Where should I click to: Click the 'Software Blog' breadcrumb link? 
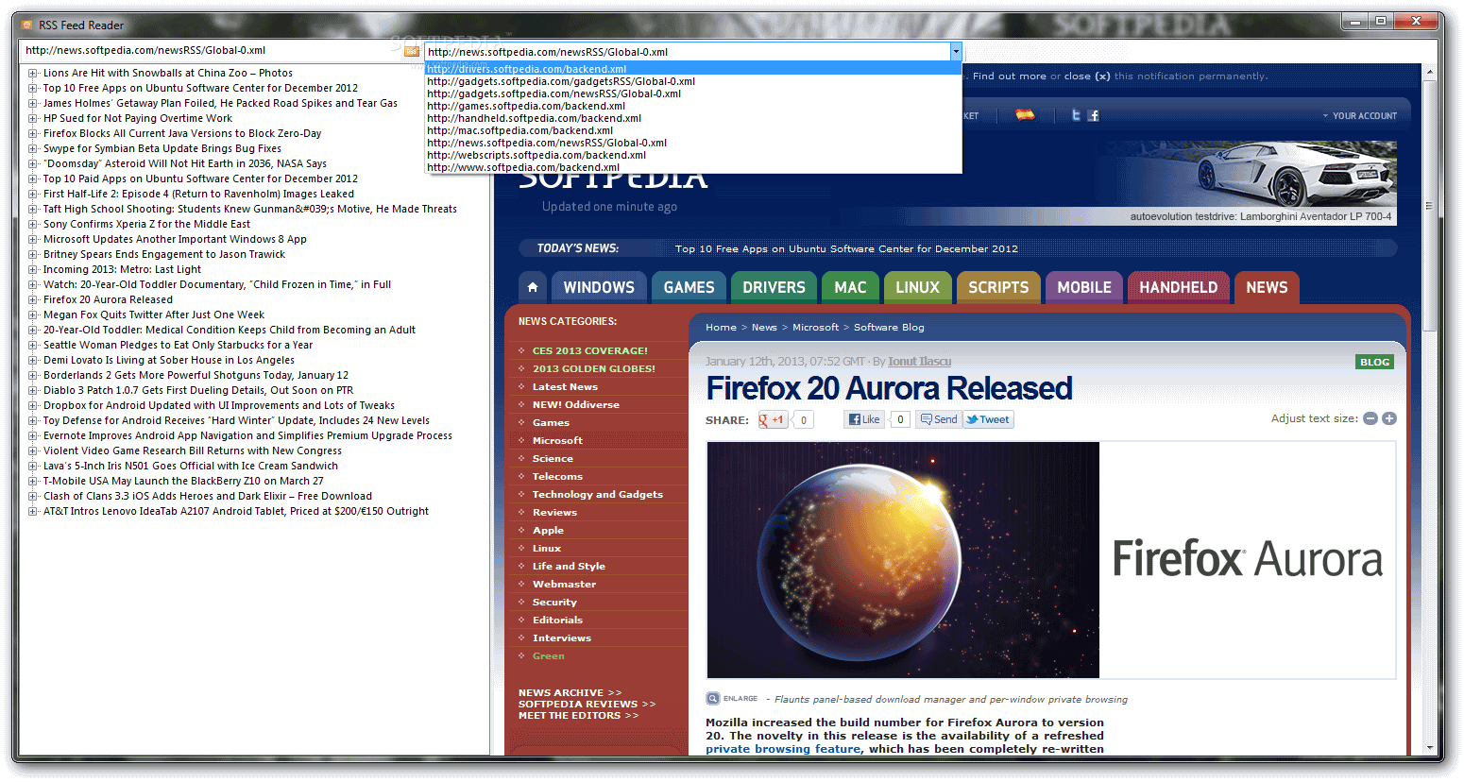tap(889, 327)
